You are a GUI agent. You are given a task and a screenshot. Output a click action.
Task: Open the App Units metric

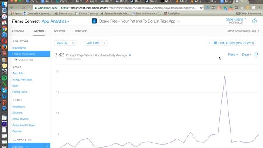coord(18,73)
